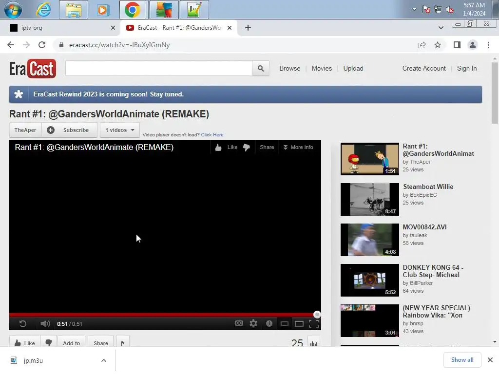The width and height of the screenshot is (499, 374).
Task: Click the page vertical scrollbar
Action: click(x=495, y=92)
